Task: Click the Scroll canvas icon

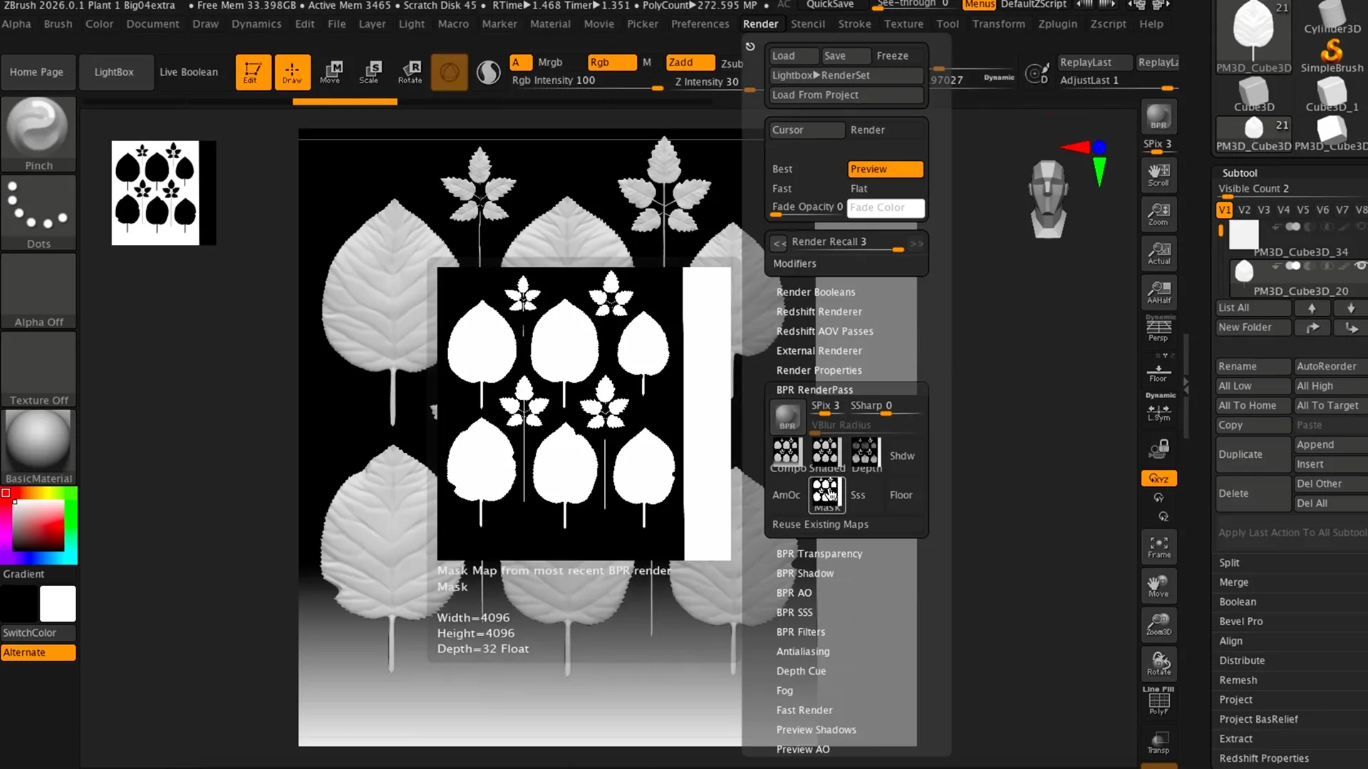Action: tap(1159, 174)
